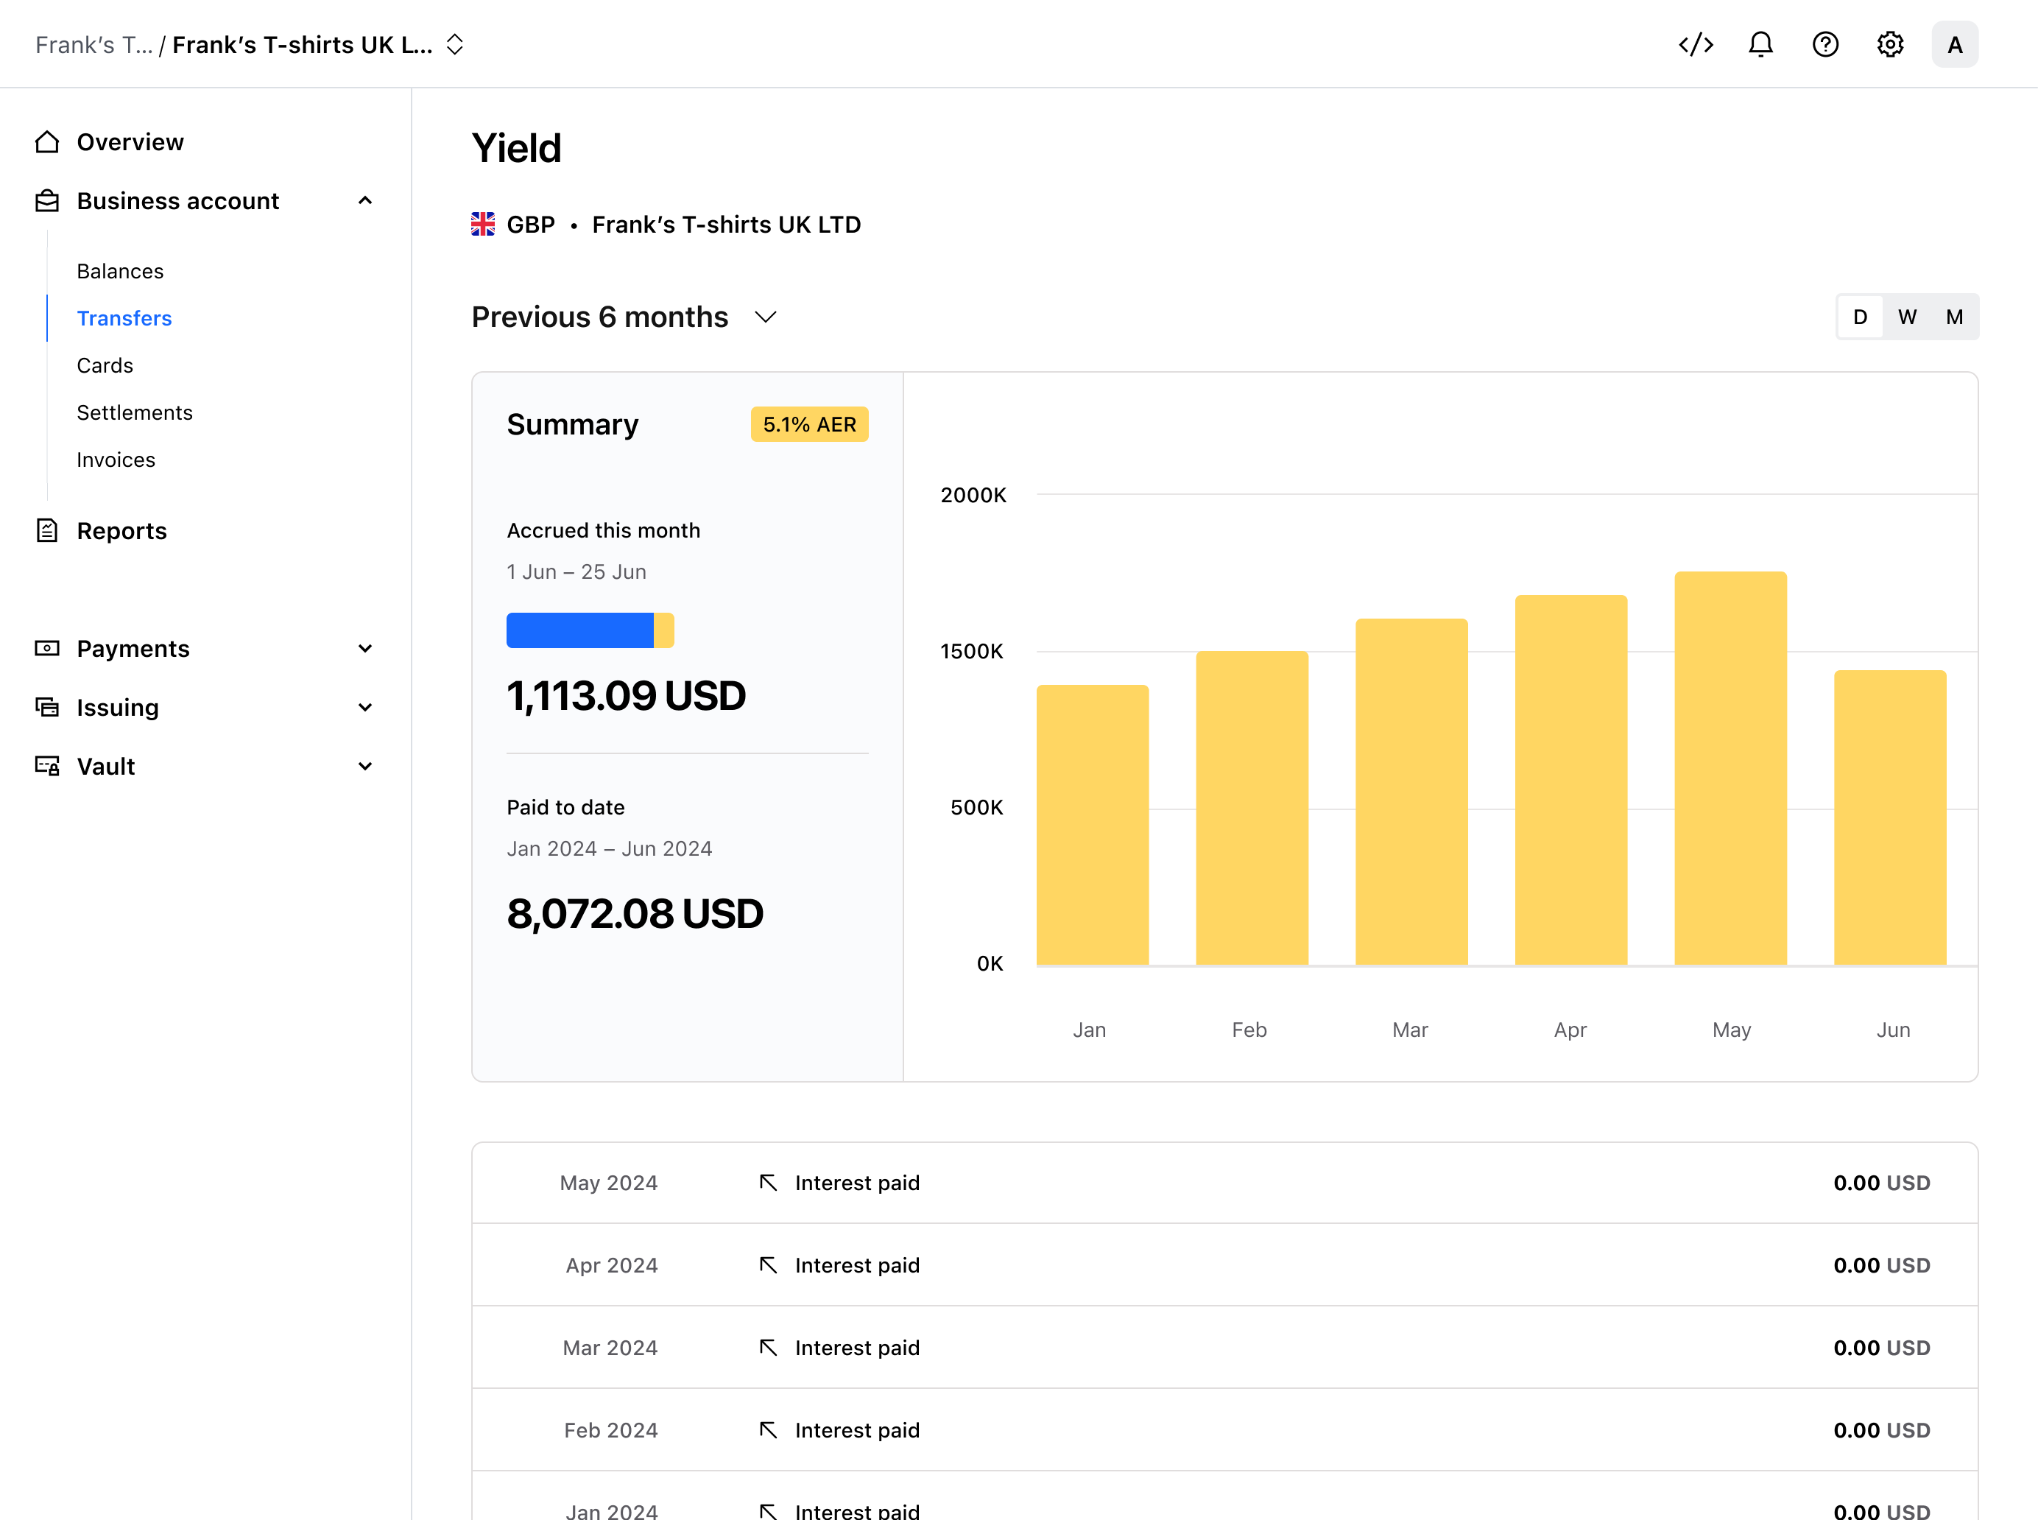
Task: Click the Jan bar in the chart
Action: coord(1093,824)
